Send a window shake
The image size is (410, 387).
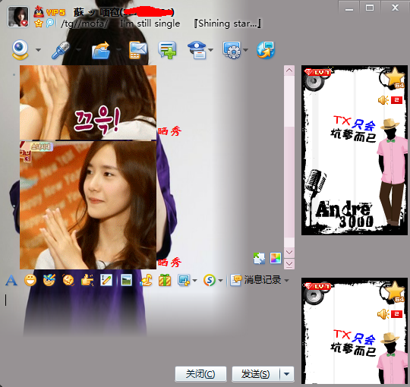point(68,281)
